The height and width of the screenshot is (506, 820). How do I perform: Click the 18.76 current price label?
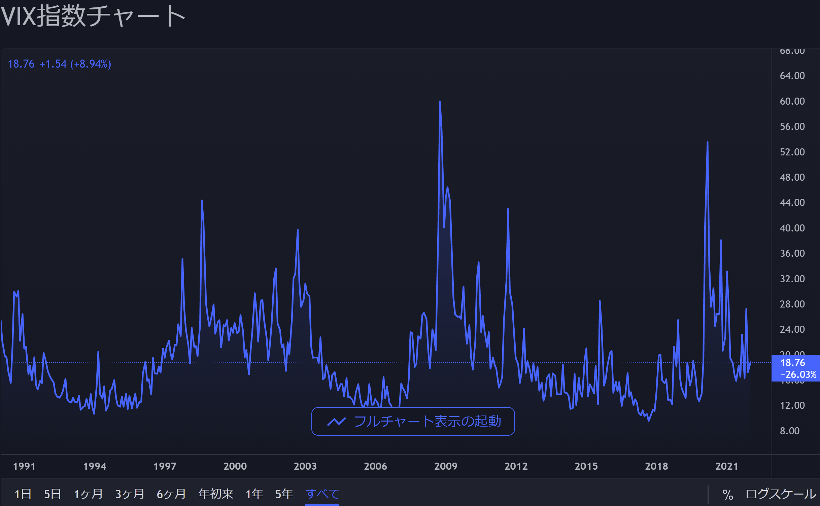793,363
